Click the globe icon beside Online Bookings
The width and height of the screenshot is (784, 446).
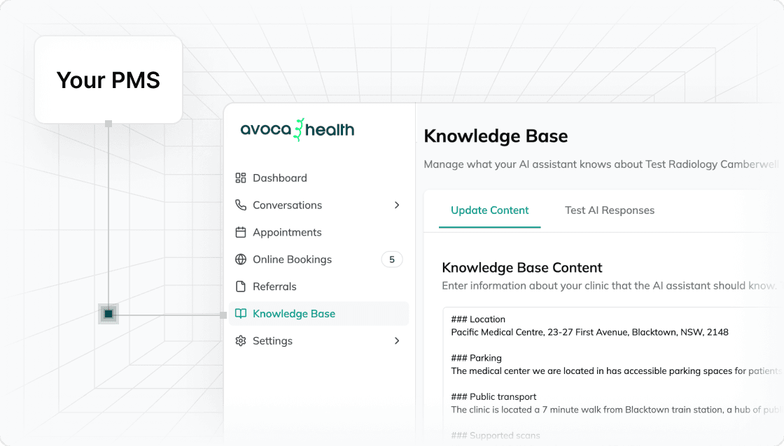[241, 259]
